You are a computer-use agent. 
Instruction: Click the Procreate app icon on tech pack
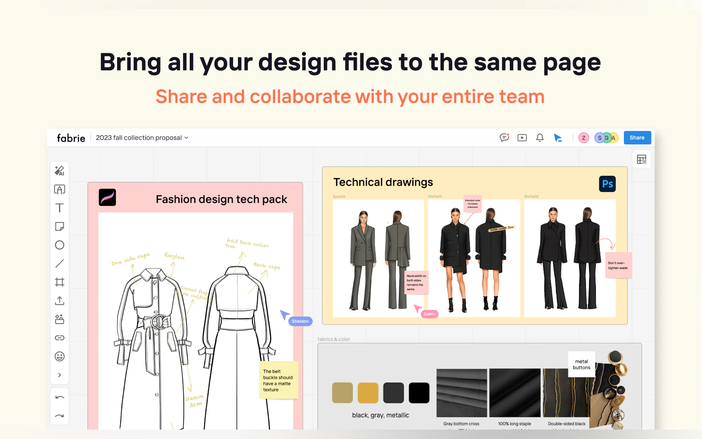click(x=108, y=197)
